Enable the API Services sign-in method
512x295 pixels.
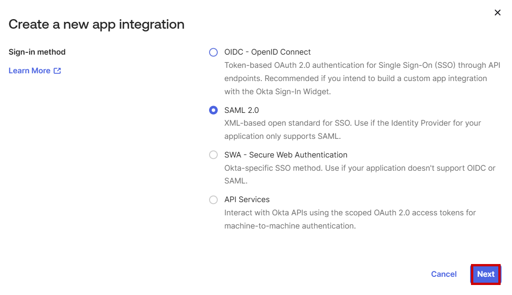(214, 199)
